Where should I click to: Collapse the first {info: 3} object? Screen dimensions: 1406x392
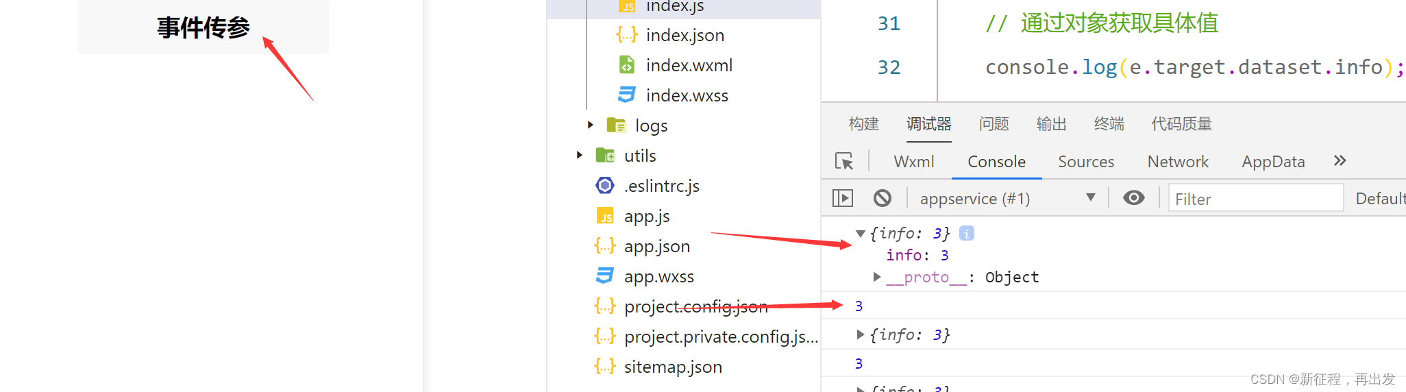[861, 234]
